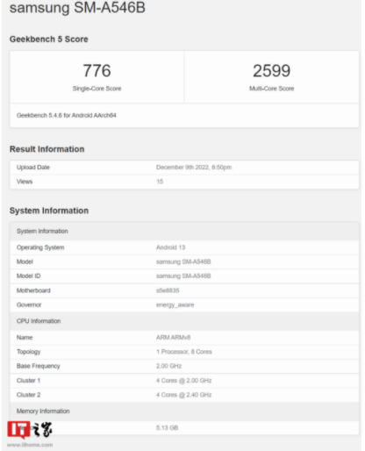Click the Topology 1 Processor, 8 Cores value
Screen dimensions: 365x451
pos(184,352)
